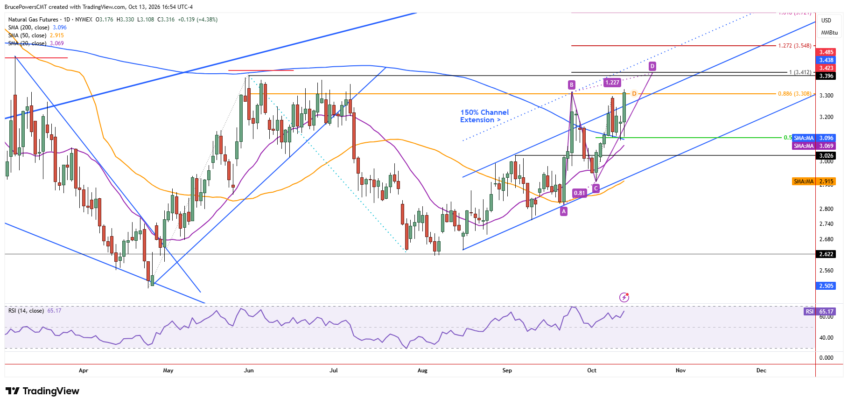Screen dimensions: 848x405
Task: Select the RSI (14, close) legend
Action: click(35, 311)
